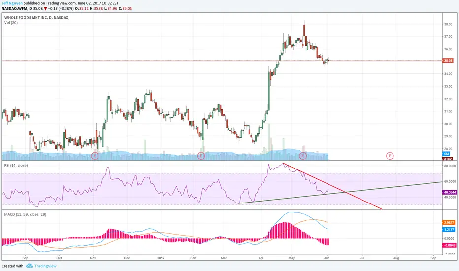This screenshot has width=459, height=271.
Task: Select the blue MACD value label 1.2177
Action: click(449, 230)
